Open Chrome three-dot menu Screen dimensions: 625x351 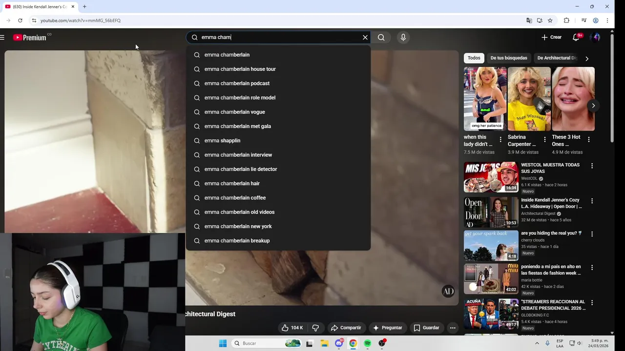click(607, 20)
